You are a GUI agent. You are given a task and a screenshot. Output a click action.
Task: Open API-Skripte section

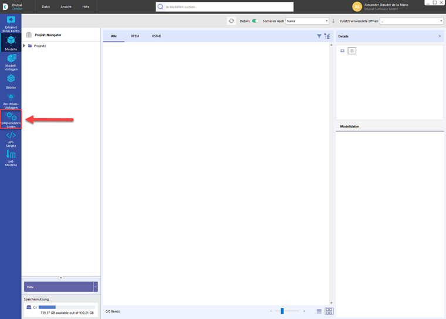pyautogui.click(x=11, y=139)
